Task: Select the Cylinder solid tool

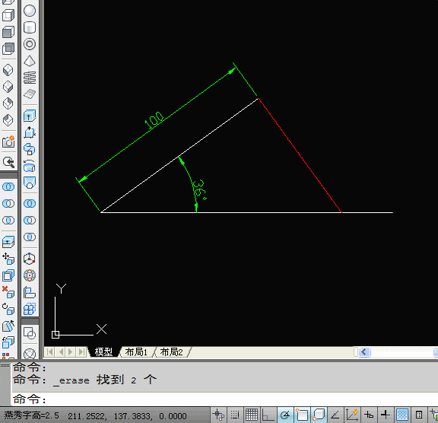Action: point(30,27)
